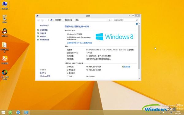Launch the blue K icon on the taskbar
184x115 pixels.
[18, 113]
